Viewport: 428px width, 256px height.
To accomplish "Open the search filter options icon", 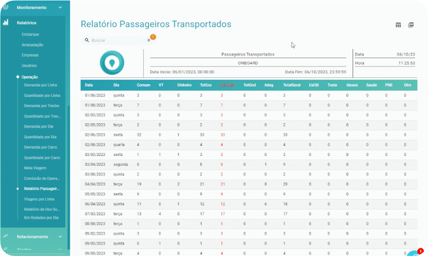I will point(149,40).
